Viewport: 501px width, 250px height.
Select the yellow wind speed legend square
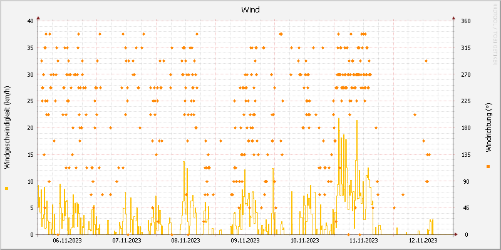(7, 189)
